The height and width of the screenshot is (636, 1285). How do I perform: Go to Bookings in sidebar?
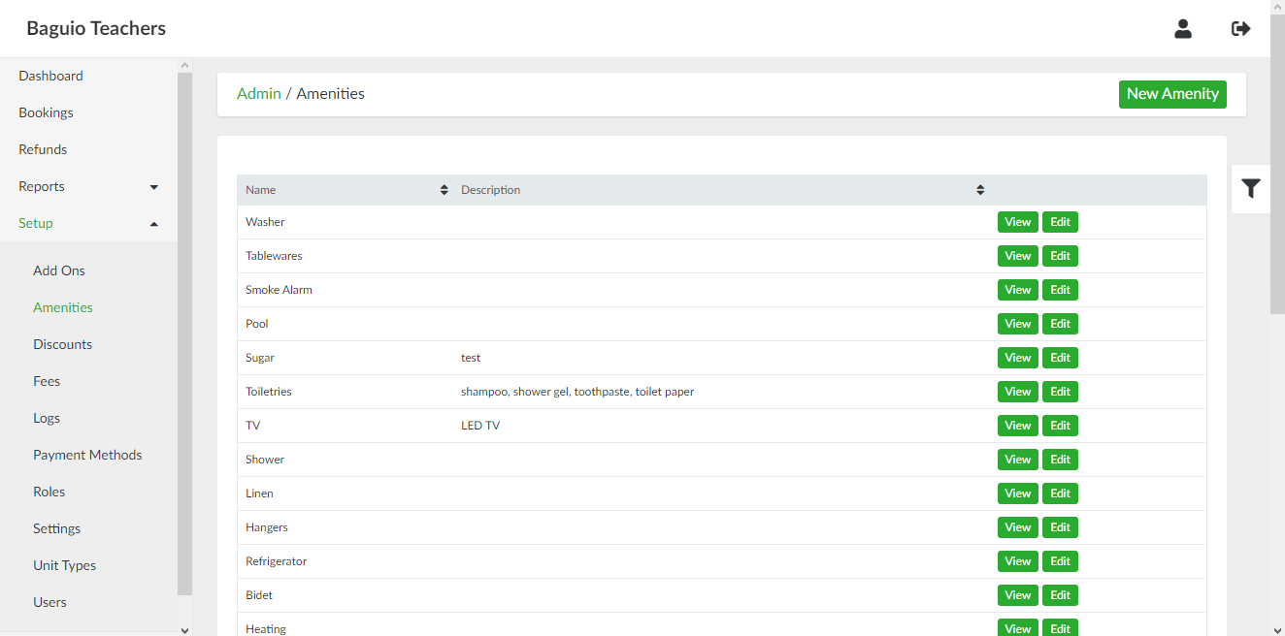[46, 112]
